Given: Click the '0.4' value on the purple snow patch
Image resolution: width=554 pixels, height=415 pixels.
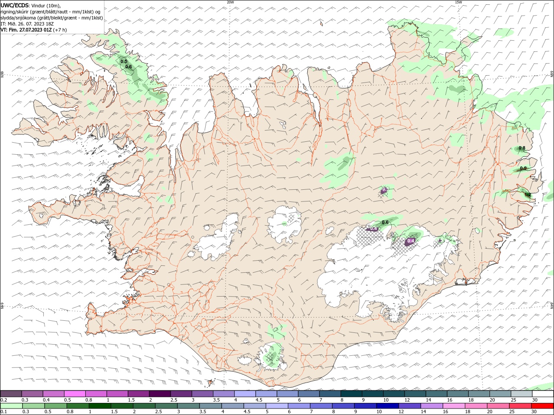Looking at the screenshot, I should pyautogui.click(x=411, y=241).
